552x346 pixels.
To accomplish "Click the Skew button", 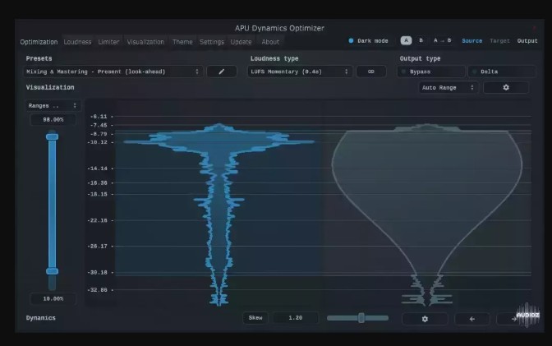I will pyautogui.click(x=255, y=318).
